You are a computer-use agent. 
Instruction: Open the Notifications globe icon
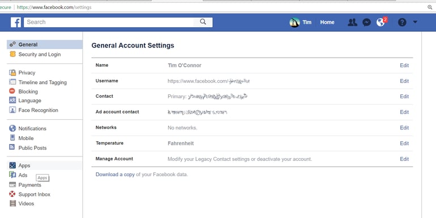pos(381,22)
